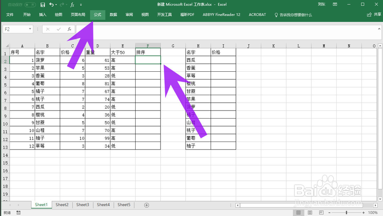
Task: Switch to the 页面布局 ribbon tab
Action: coord(78,15)
